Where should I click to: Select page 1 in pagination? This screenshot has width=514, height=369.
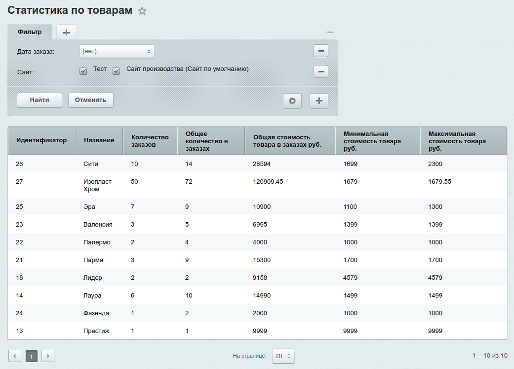pyautogui.click(x=32, y=356)
